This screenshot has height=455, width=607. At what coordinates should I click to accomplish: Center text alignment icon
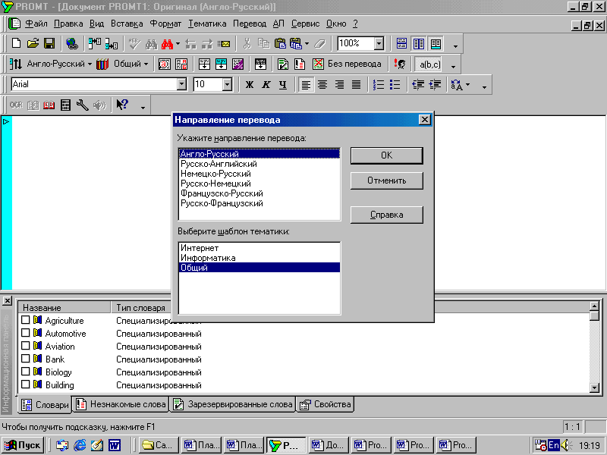pyautogui.click(x=322, y=85)
